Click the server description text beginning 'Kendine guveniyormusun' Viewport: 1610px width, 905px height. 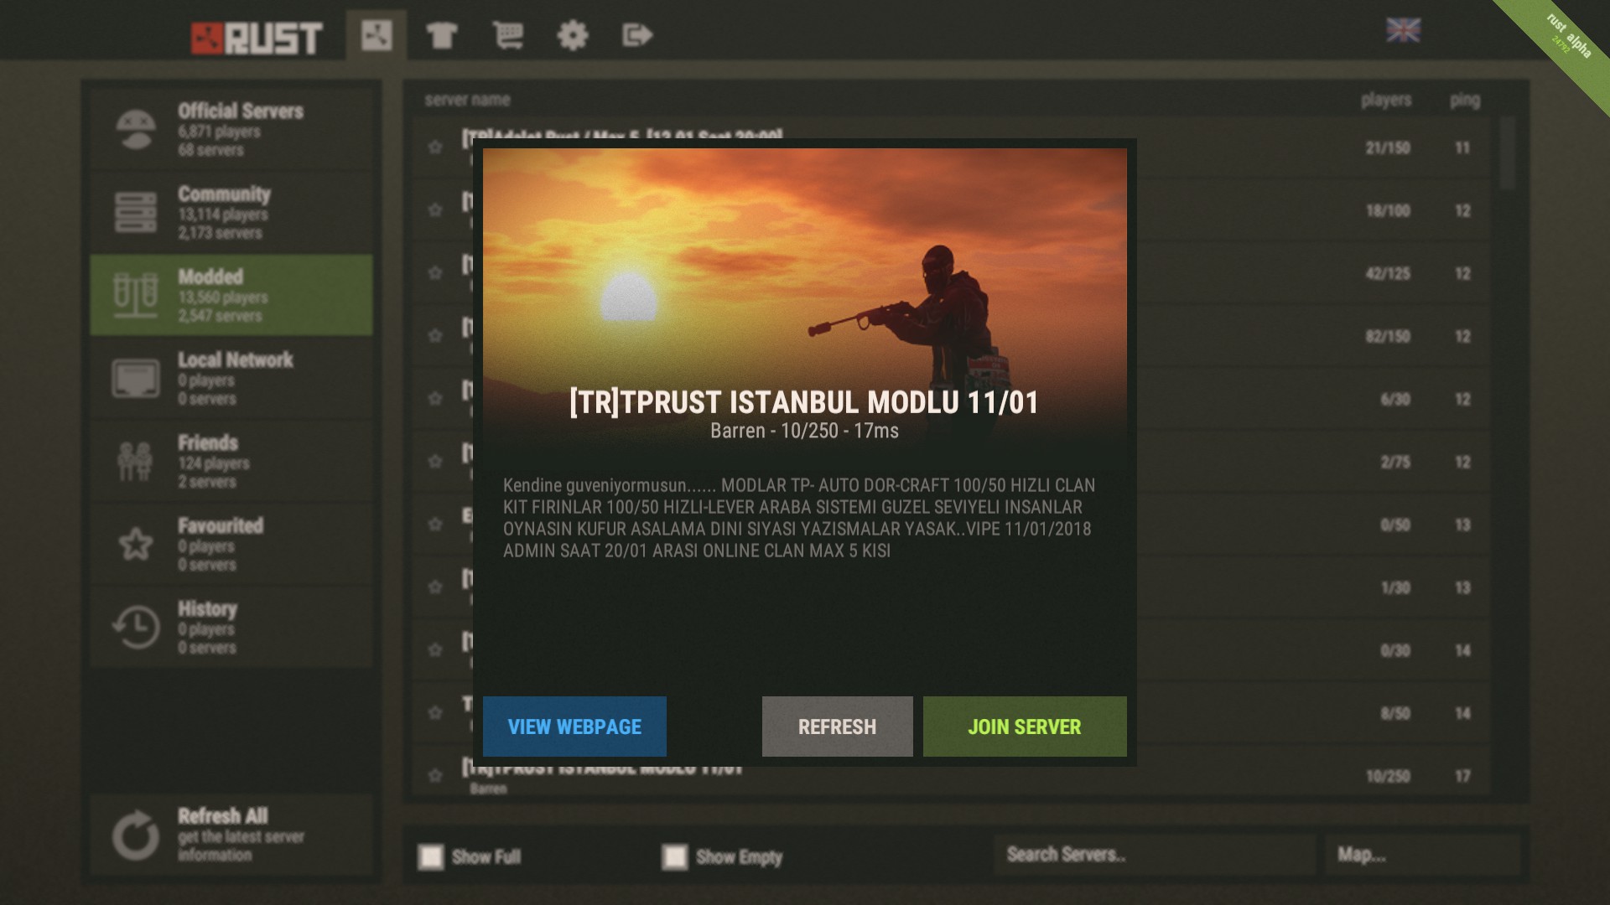(x=799, y=518)
